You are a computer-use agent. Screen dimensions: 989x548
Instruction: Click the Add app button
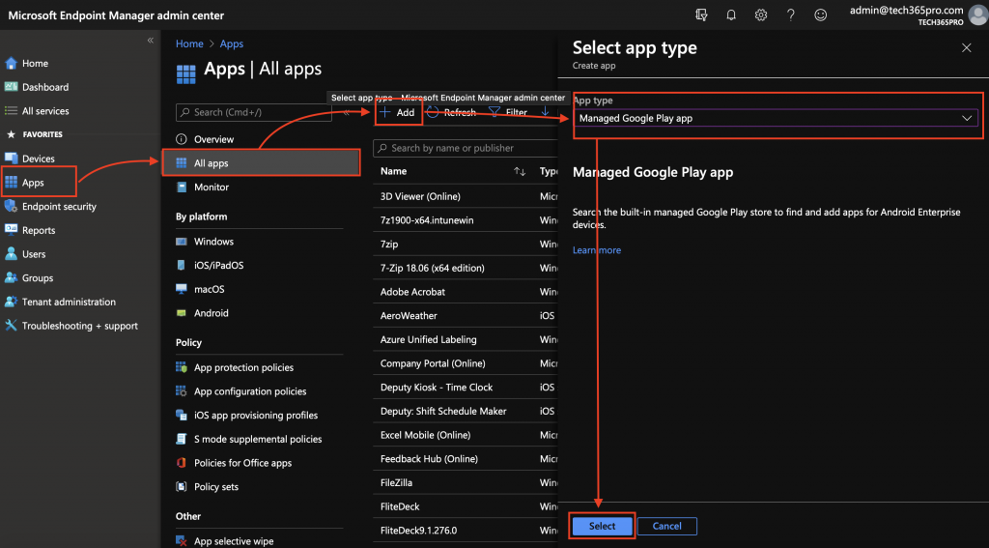(397, 112)
